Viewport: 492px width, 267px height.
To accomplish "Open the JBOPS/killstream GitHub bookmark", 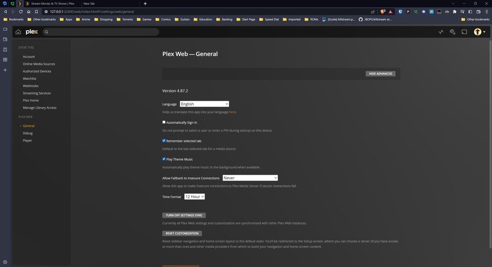I will coord(375,19).
